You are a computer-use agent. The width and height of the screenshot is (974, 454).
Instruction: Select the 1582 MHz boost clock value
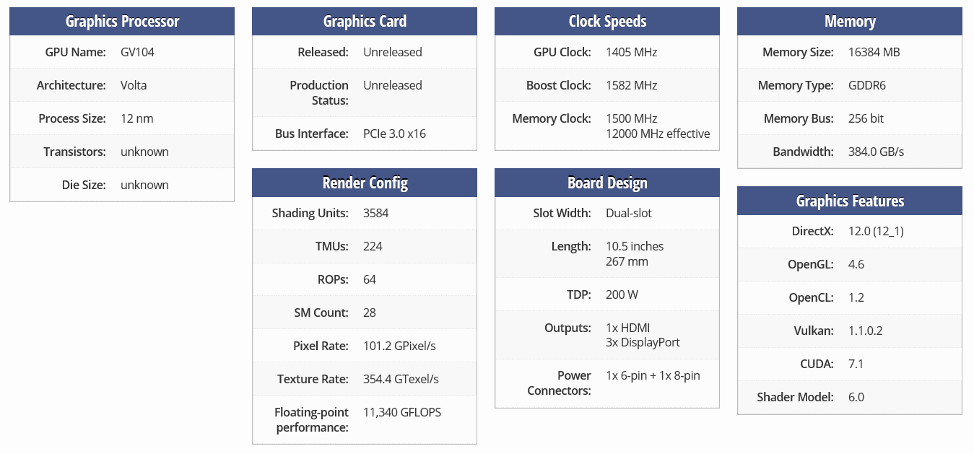(632, 85)
